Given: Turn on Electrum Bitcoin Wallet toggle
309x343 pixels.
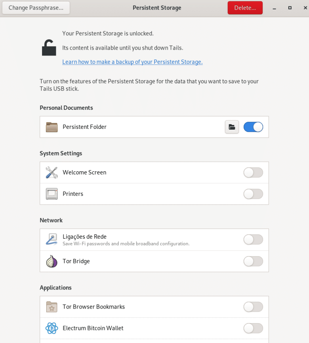Looking at the screenshot, I should click(x=253, y=328).
